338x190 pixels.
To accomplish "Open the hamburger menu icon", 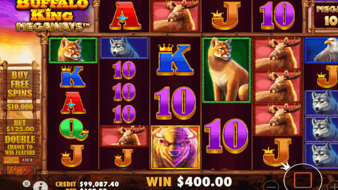I will pos(26,184).
